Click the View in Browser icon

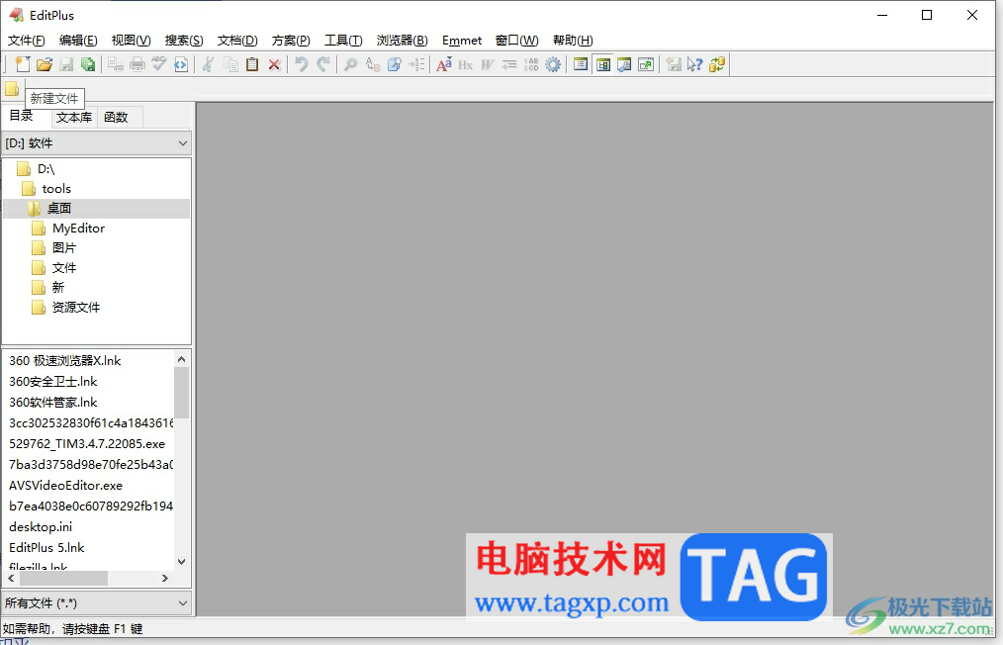(x=181, y=64)
